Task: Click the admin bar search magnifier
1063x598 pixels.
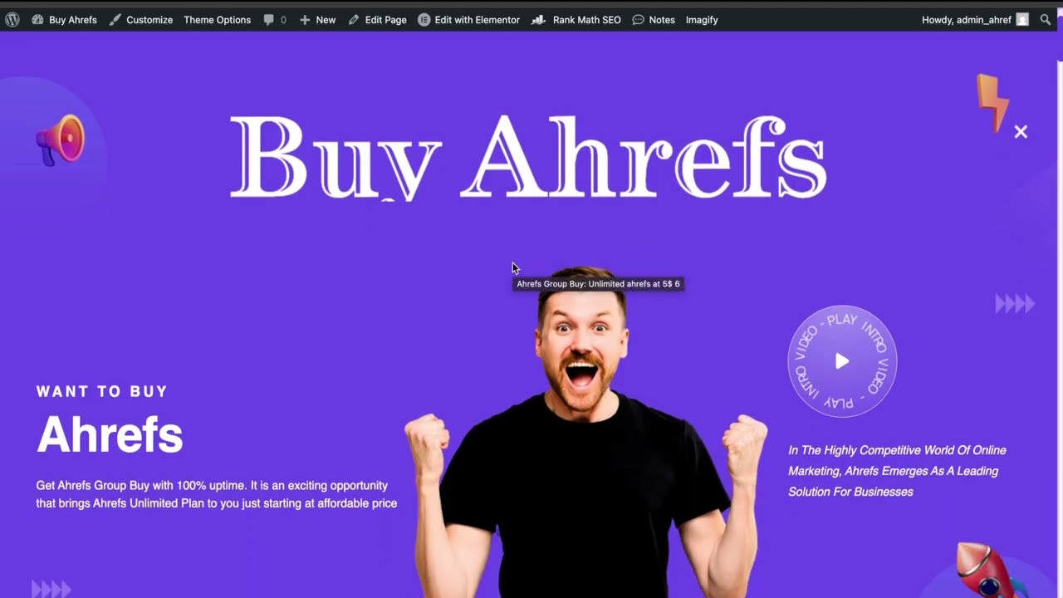Action: [x=1046, y=19]
